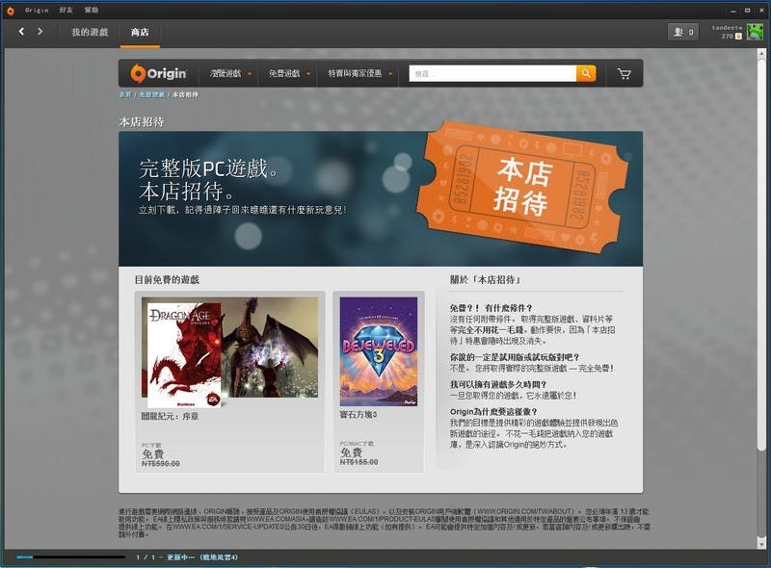Screen dimensions: 771x568
Task: Click the Origin為什麼要這樣做？ question
Action: [x=493, y=412]
